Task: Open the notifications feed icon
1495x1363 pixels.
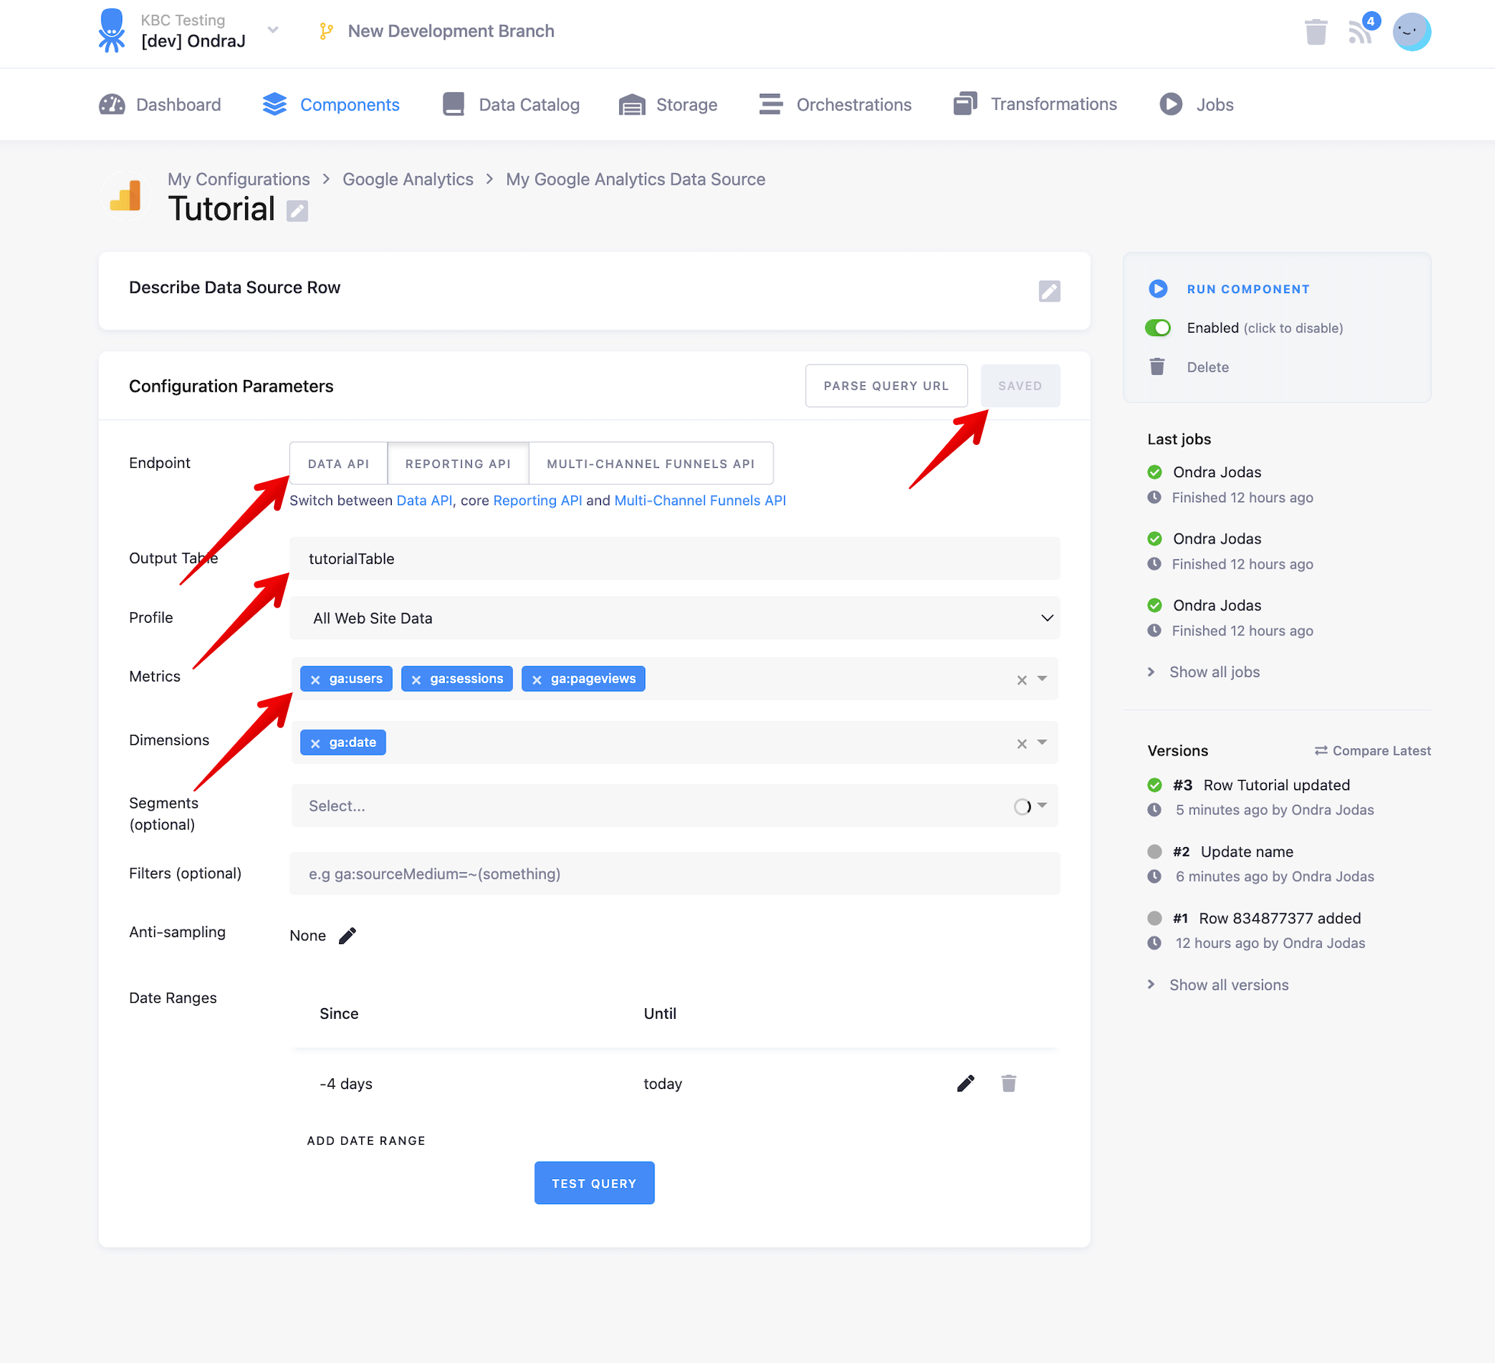Action: pos(1360,32)
